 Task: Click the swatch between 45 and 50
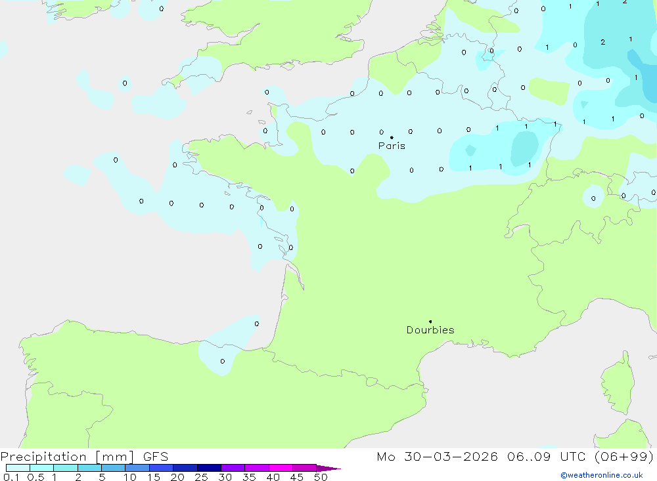pos(305,468)
